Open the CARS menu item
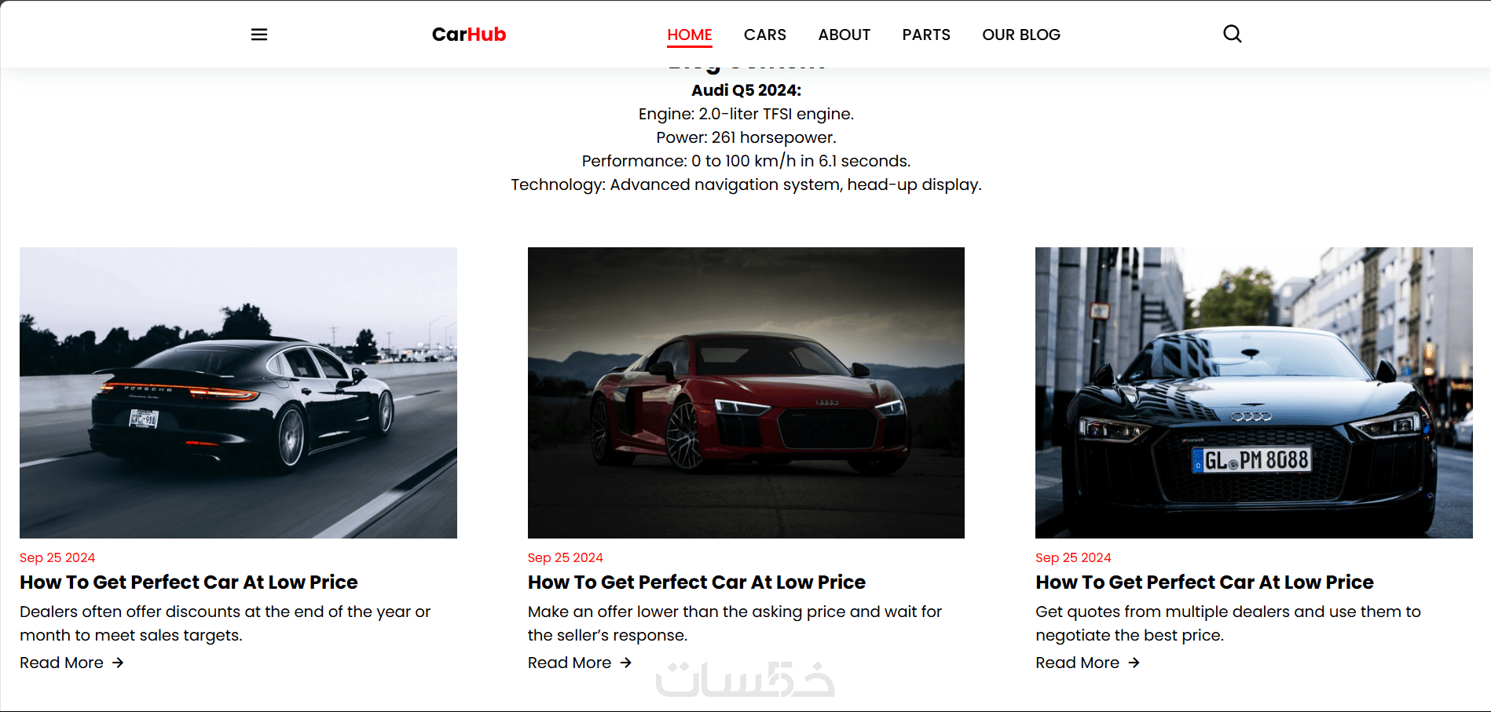Screen dimensions: 1491x712 tap(765, 35)
